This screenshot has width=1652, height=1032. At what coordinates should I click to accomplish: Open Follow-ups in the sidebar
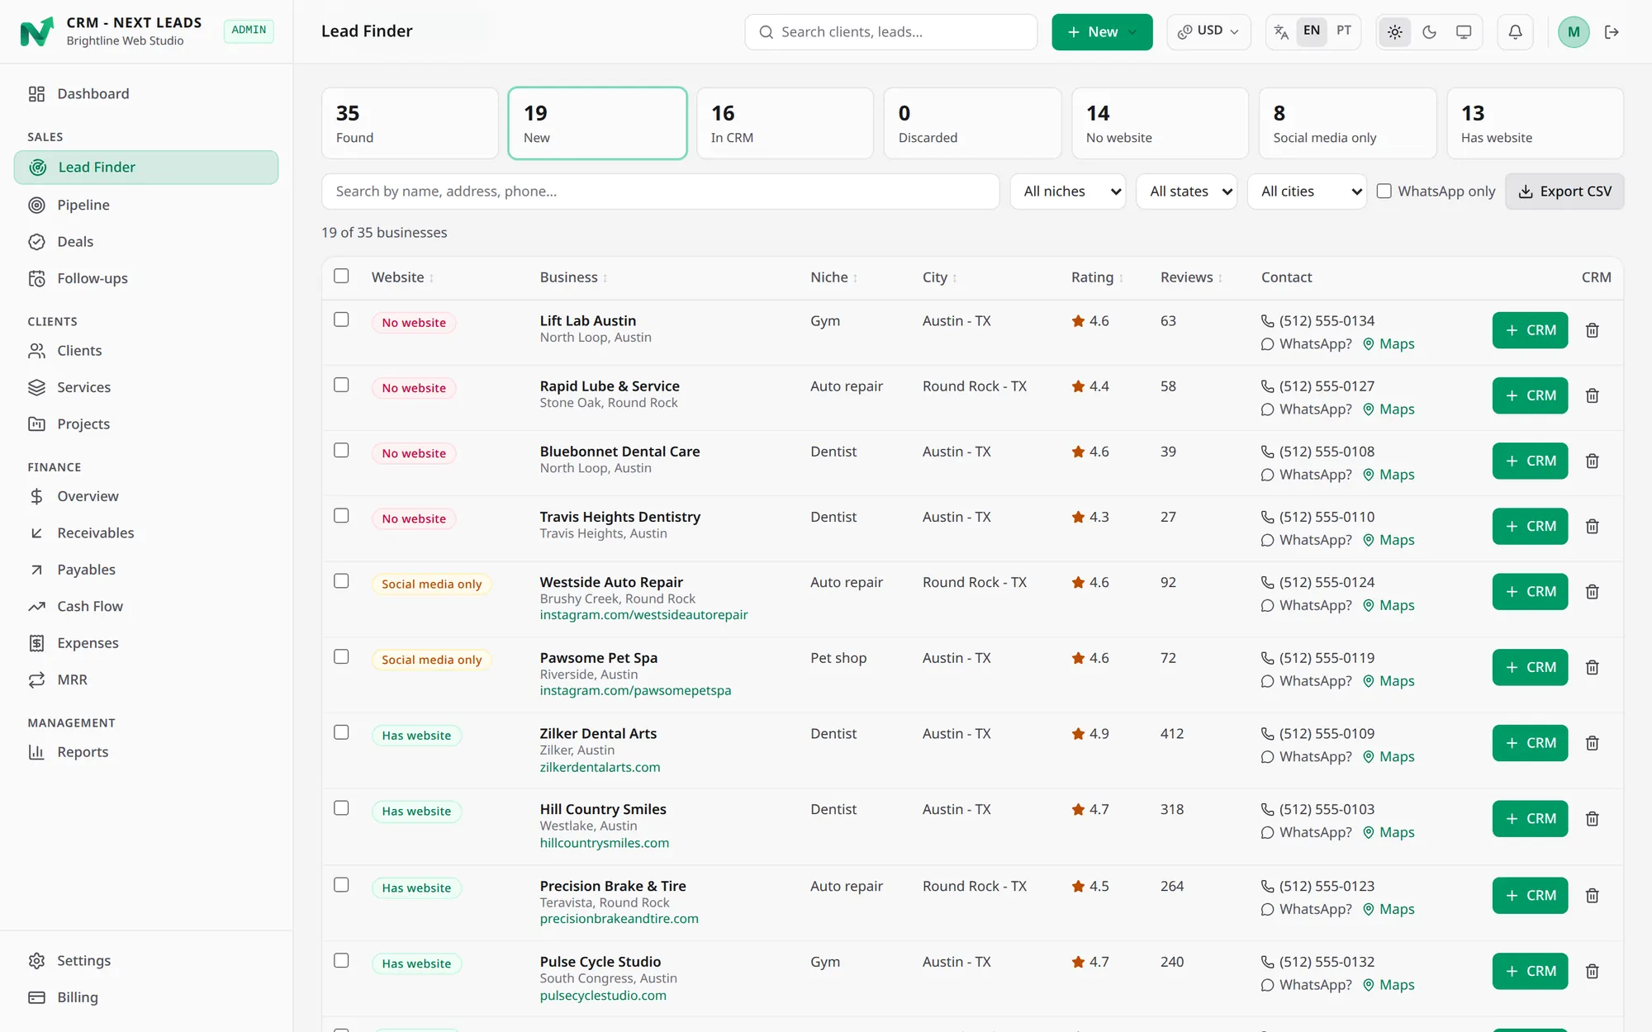pos(146,278)
